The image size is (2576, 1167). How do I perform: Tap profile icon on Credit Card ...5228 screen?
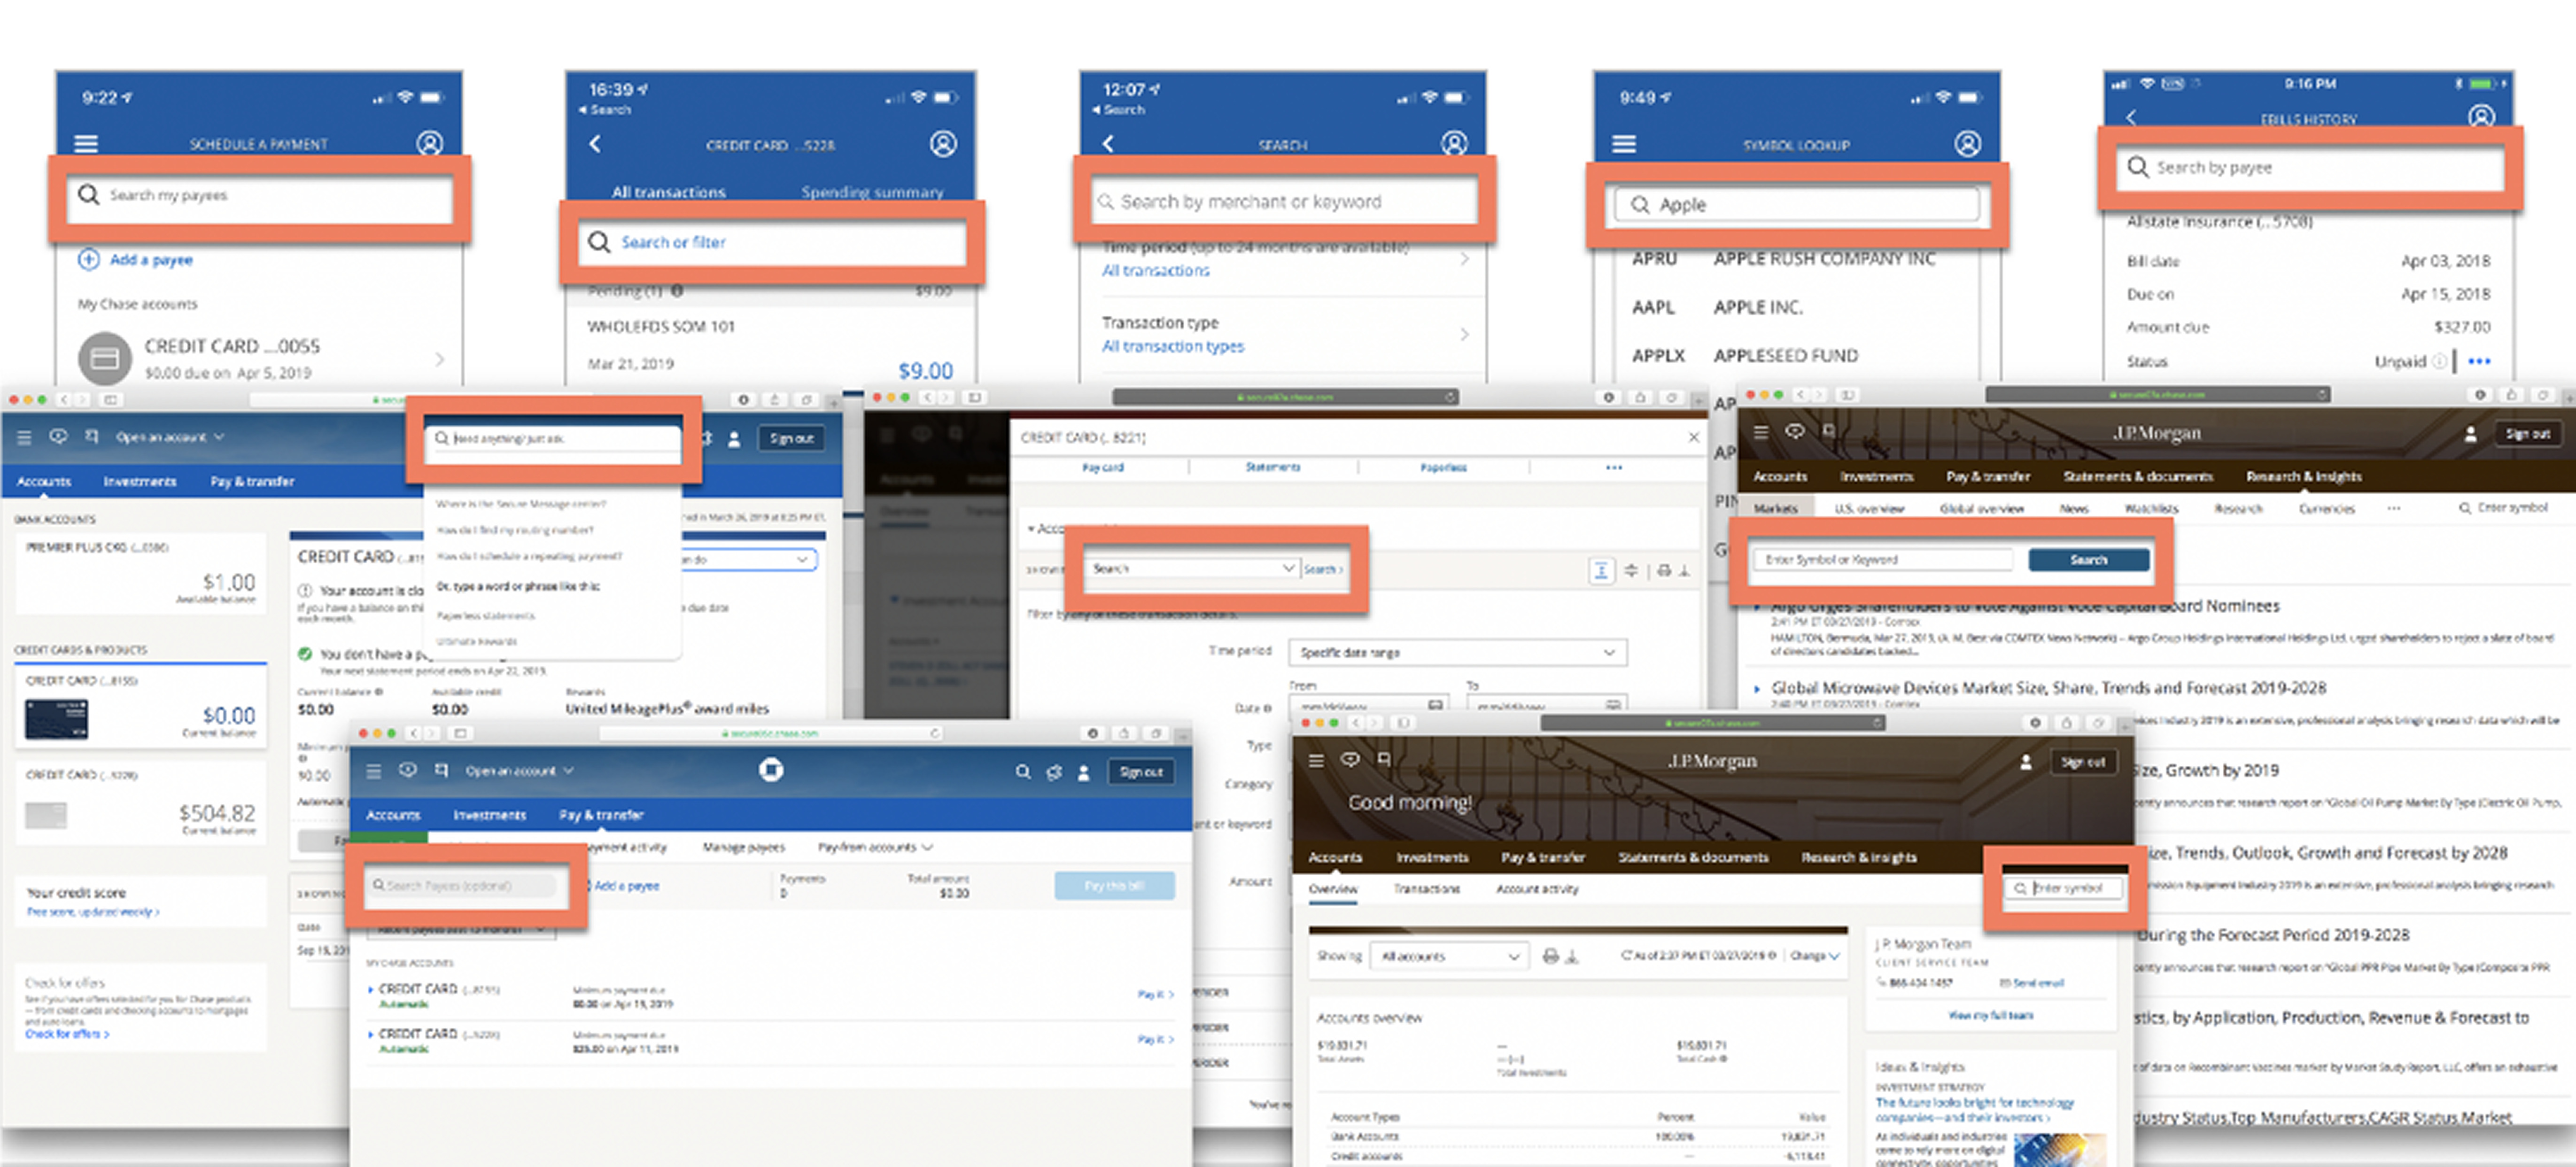(943, 144)
